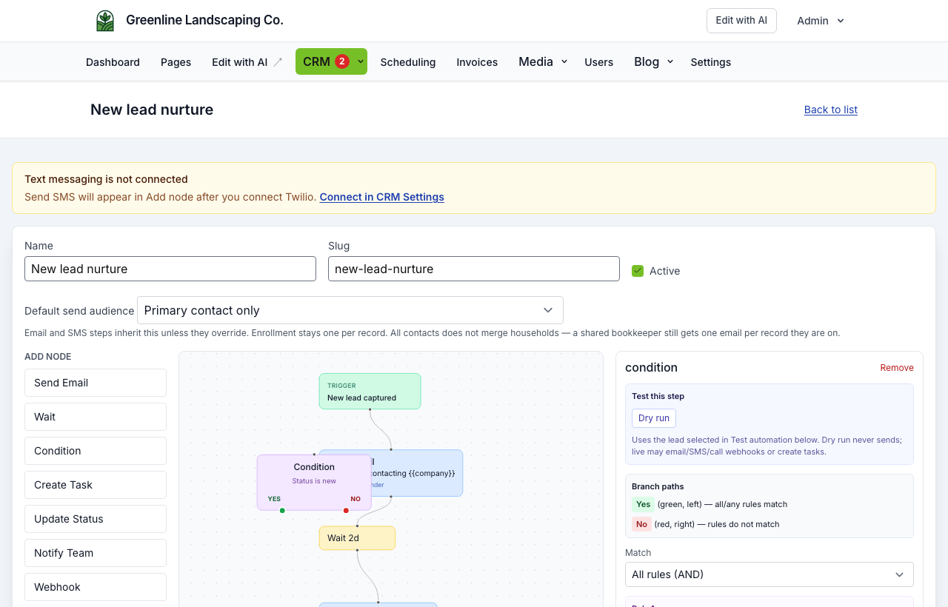Add a Send Email node
This screenshot has height=607, width=948.
click(96, 383)
